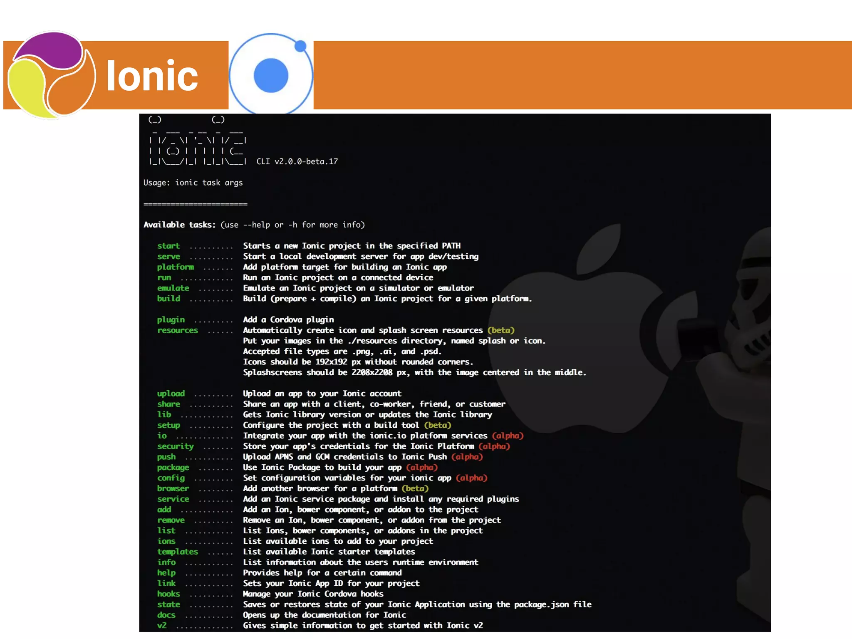
Task: Click 'Put your images in the ./resources' line
Action: tap(394, 341)
